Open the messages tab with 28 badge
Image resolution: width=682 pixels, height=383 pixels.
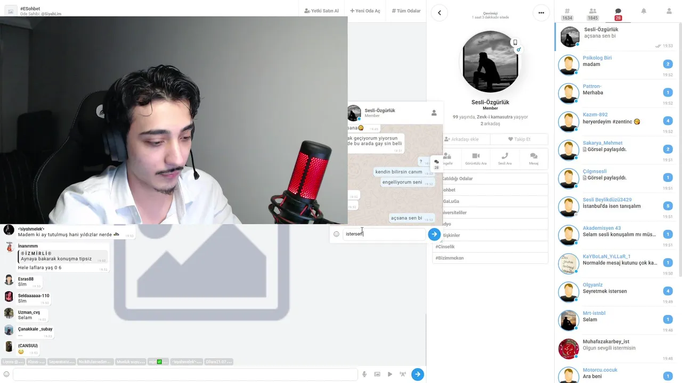coord(618,14)
